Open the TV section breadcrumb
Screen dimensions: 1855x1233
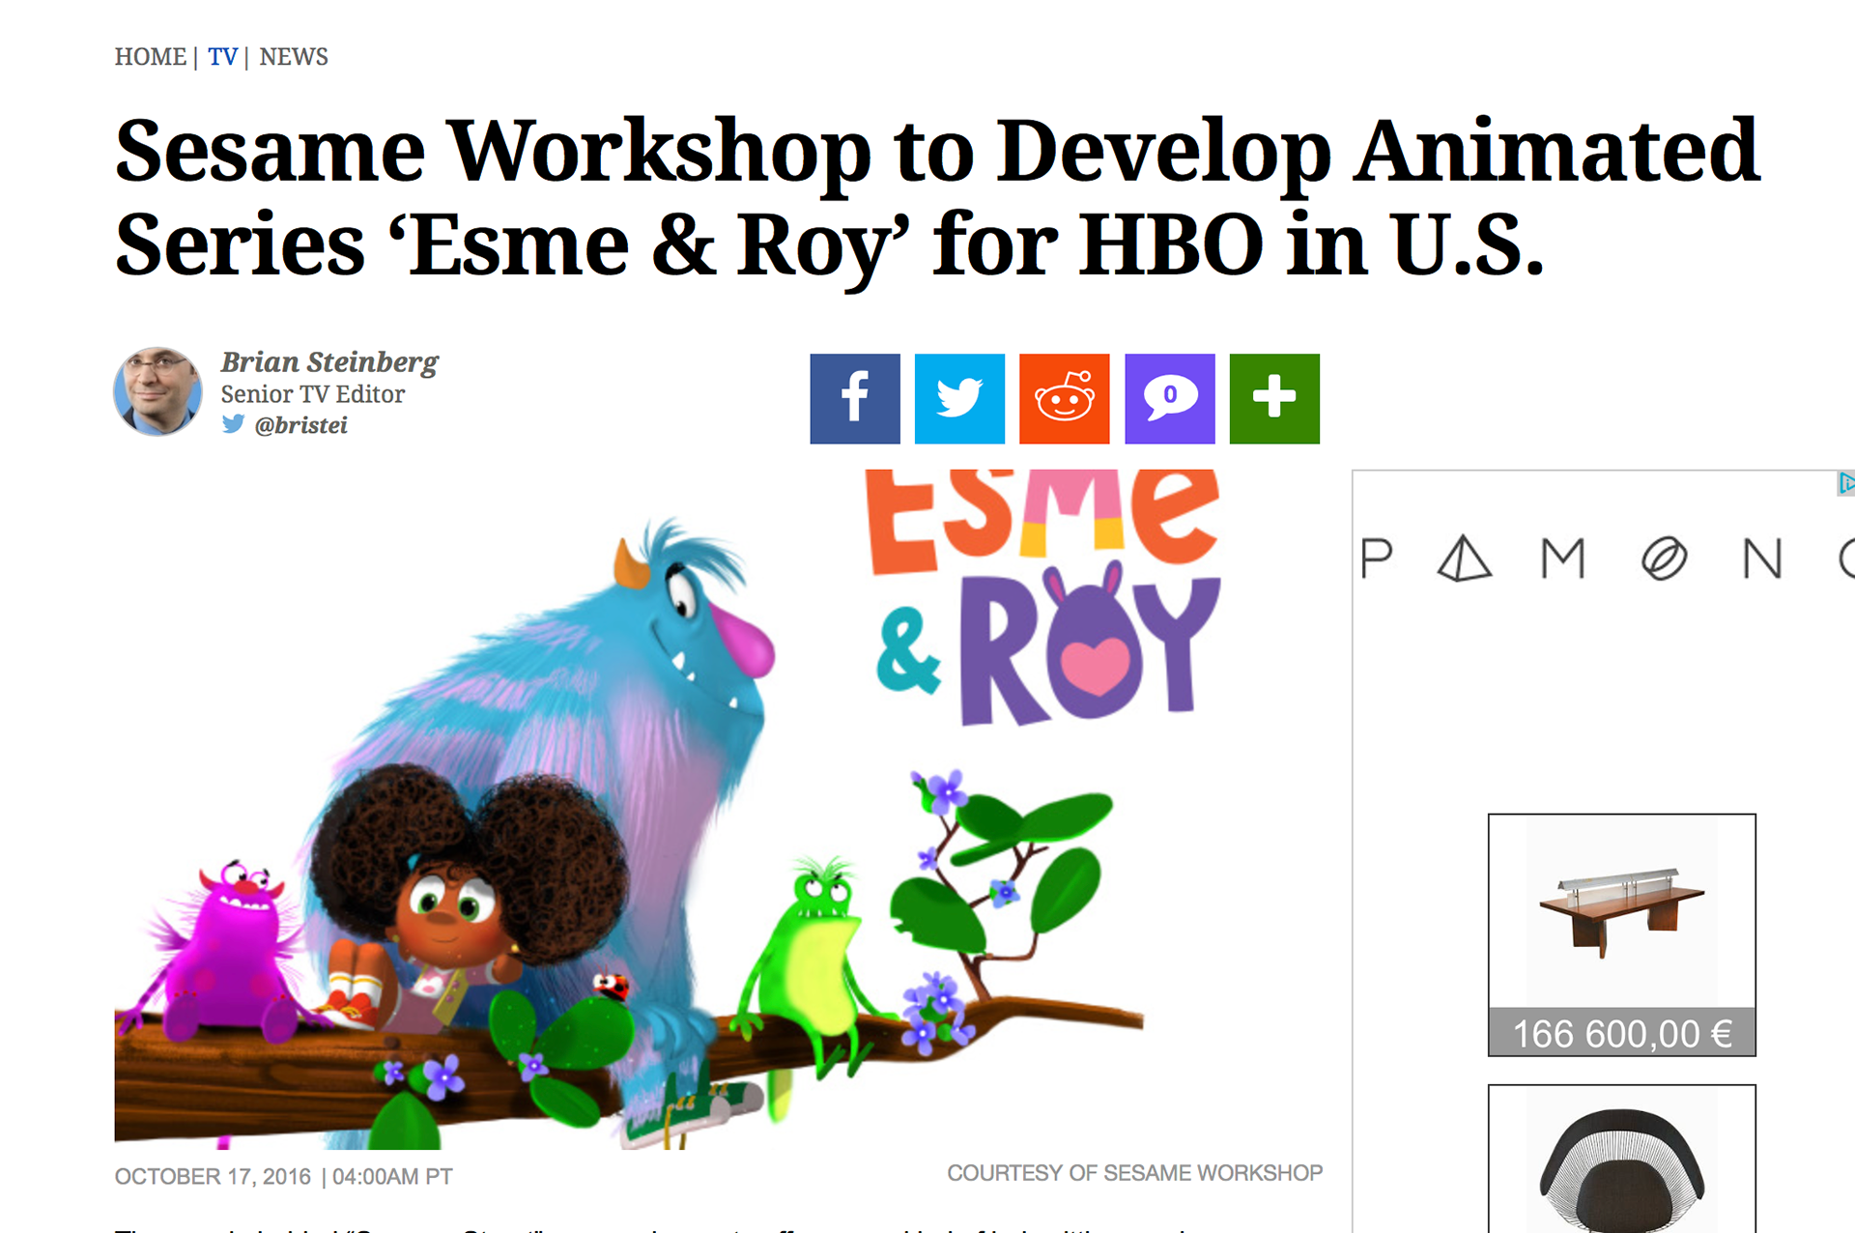(222, 57)
